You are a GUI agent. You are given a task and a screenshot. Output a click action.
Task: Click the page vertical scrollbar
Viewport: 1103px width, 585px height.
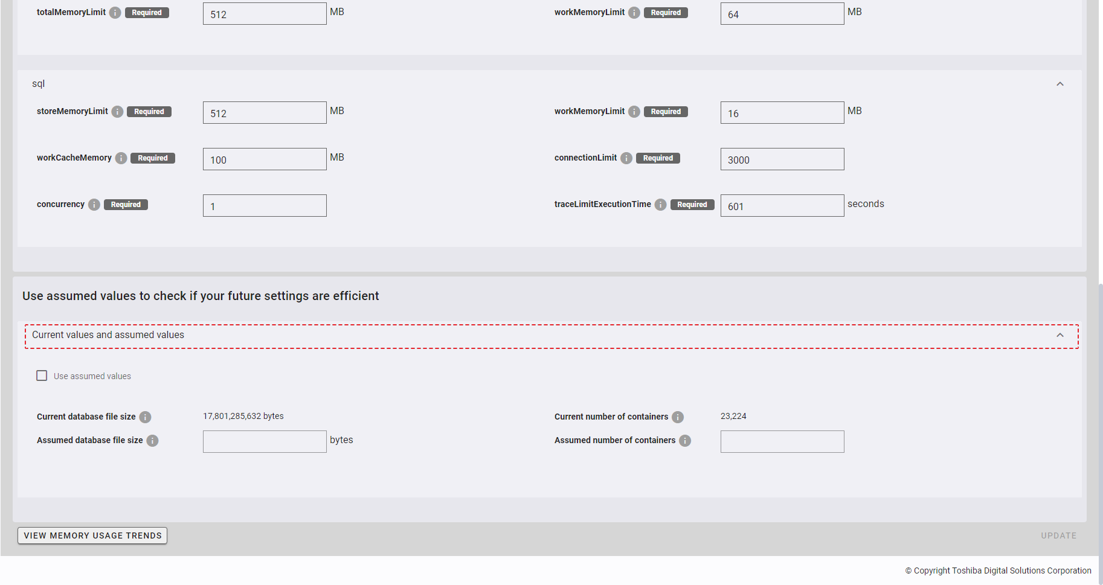tap(1100, 423)
